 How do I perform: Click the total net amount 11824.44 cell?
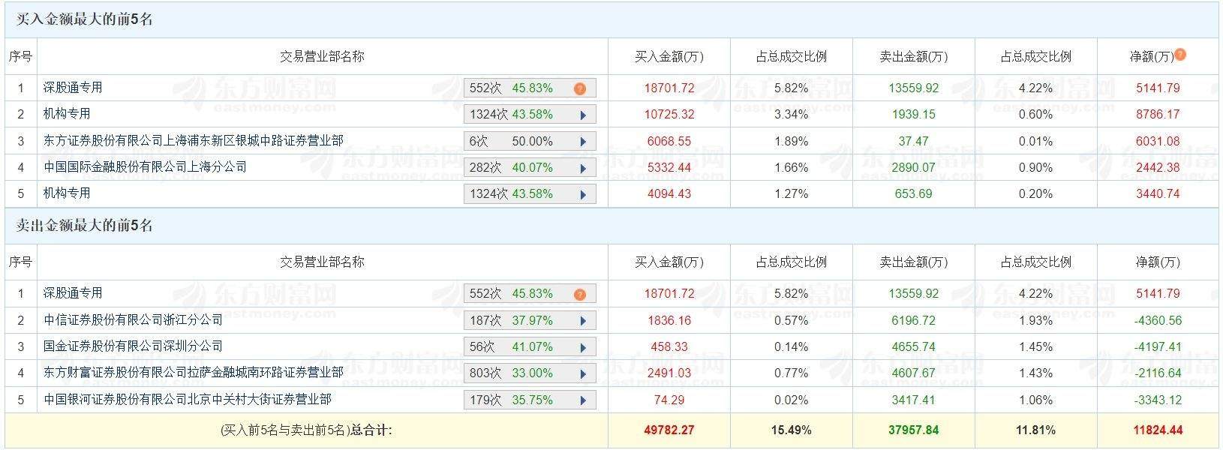(x=1158, y=430)
